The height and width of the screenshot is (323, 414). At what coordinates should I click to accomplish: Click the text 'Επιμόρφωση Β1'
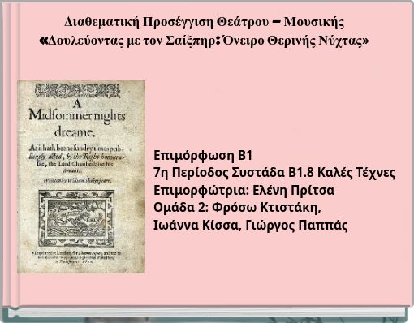(x=203, y=156)
